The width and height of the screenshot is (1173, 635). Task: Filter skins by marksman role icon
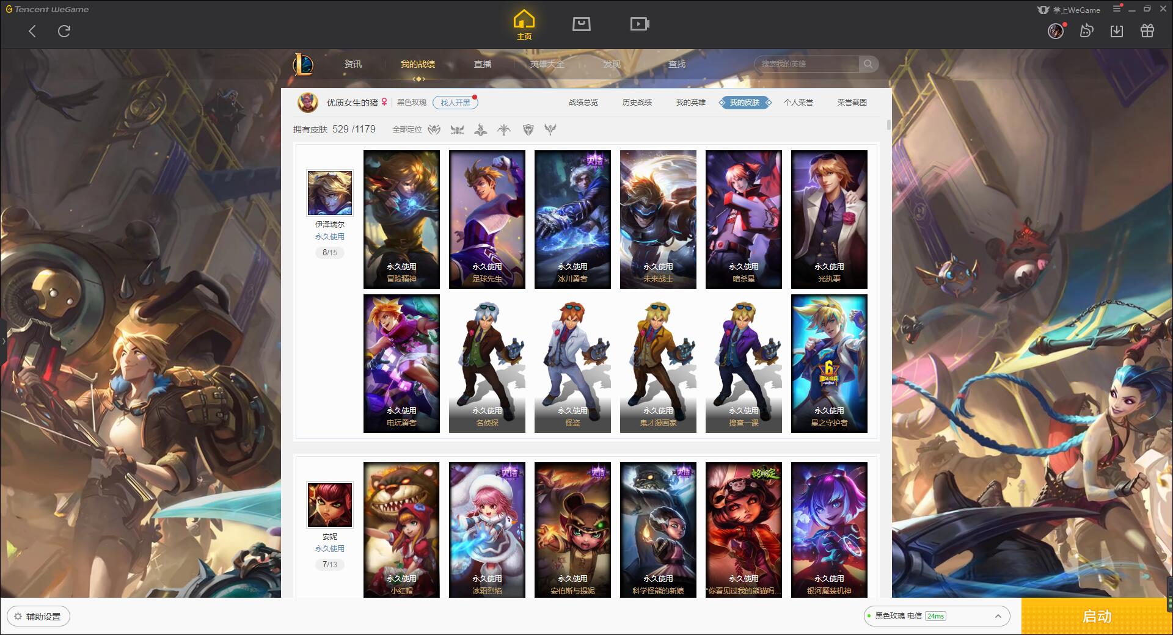(x=504, y=129)
